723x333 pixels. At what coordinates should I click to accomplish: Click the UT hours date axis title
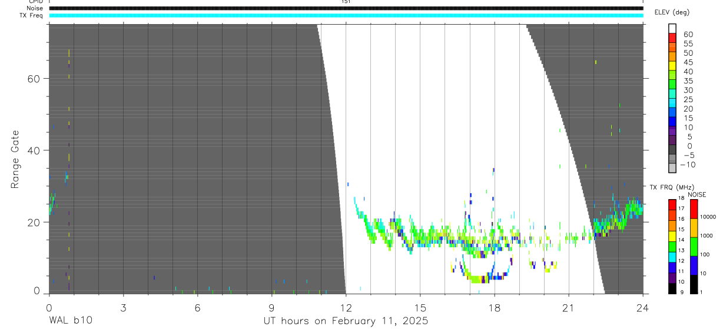(346, 321)
